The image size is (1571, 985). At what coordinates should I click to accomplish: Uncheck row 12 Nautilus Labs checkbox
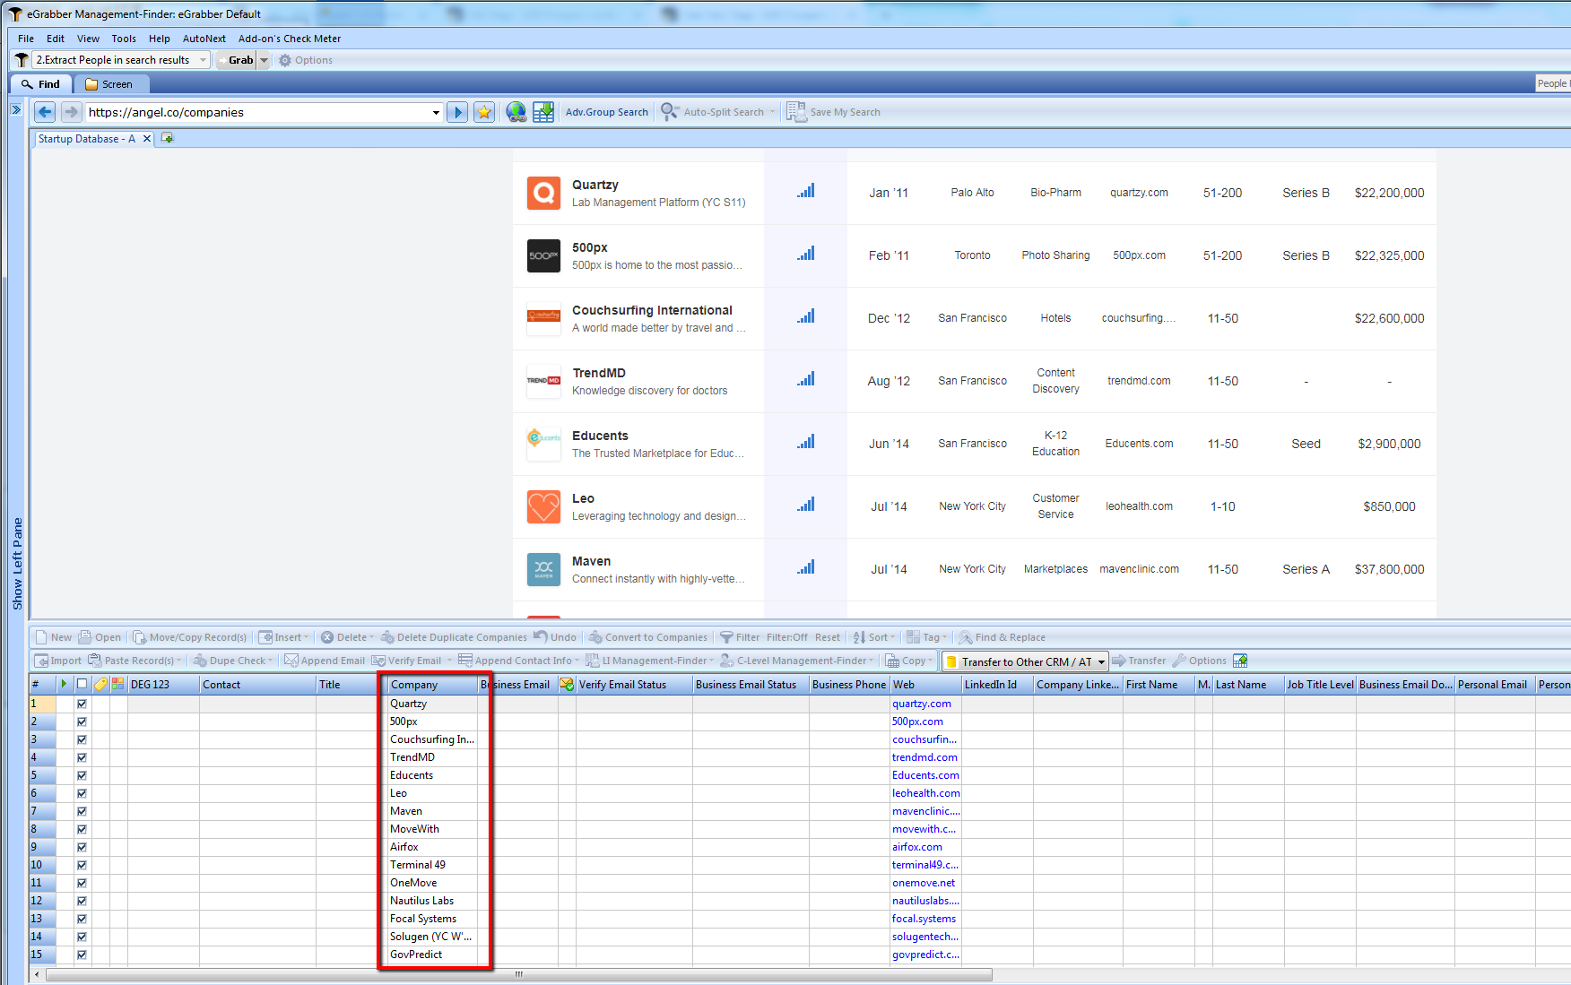pyautogui.click(x=82, y=901)
